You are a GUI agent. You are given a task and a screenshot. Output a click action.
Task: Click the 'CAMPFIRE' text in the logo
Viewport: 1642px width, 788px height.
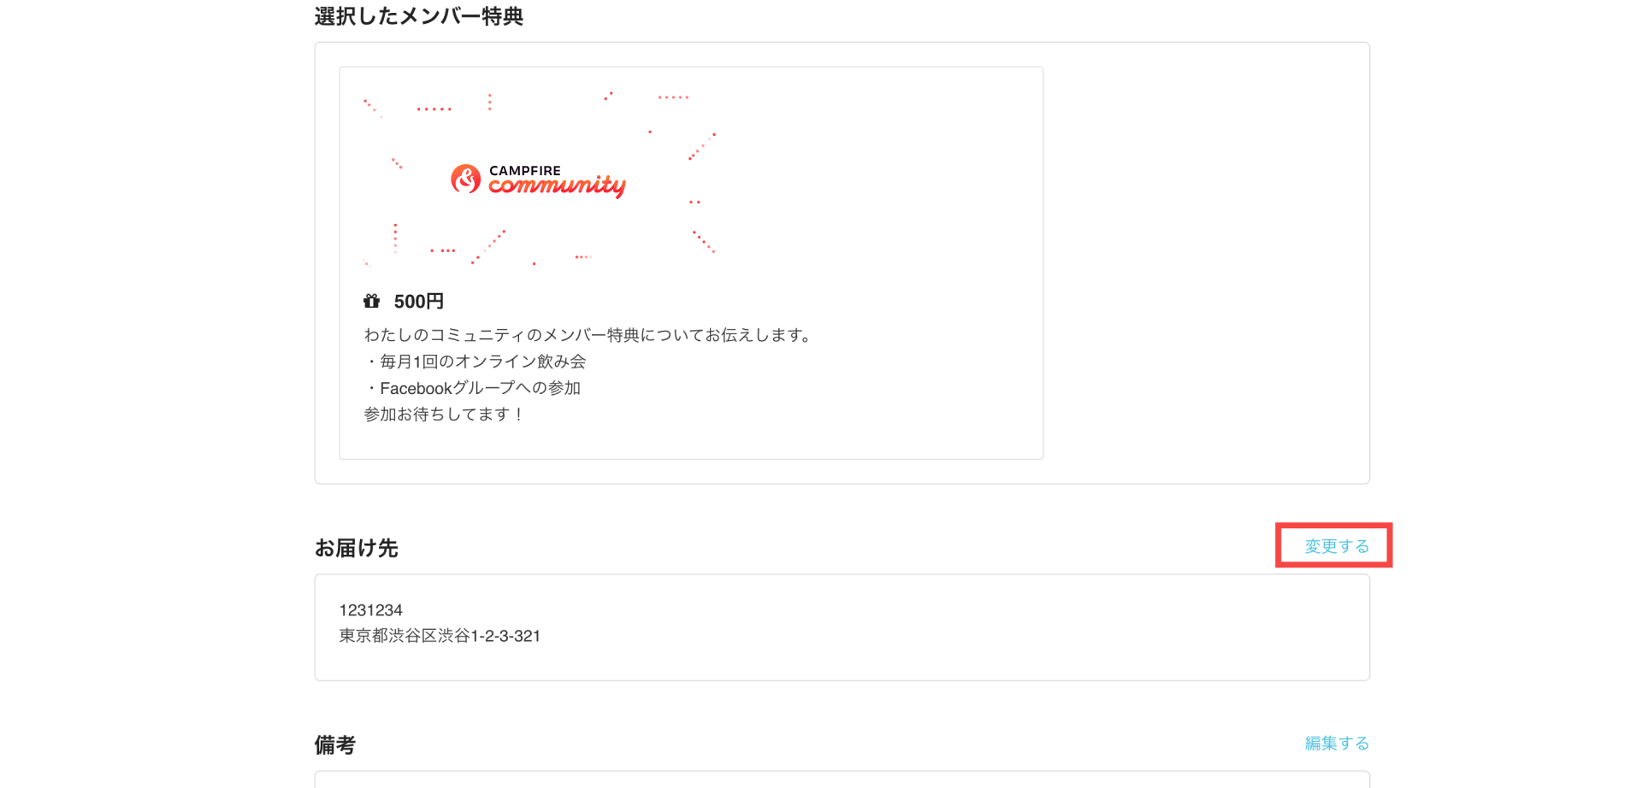[525, 171]
